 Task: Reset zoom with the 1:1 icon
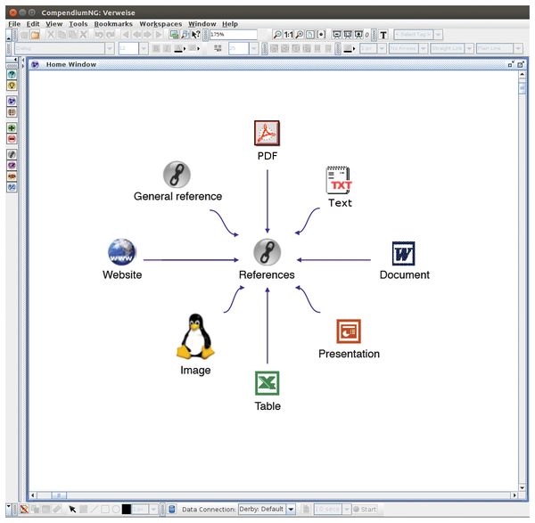point(288,35)
